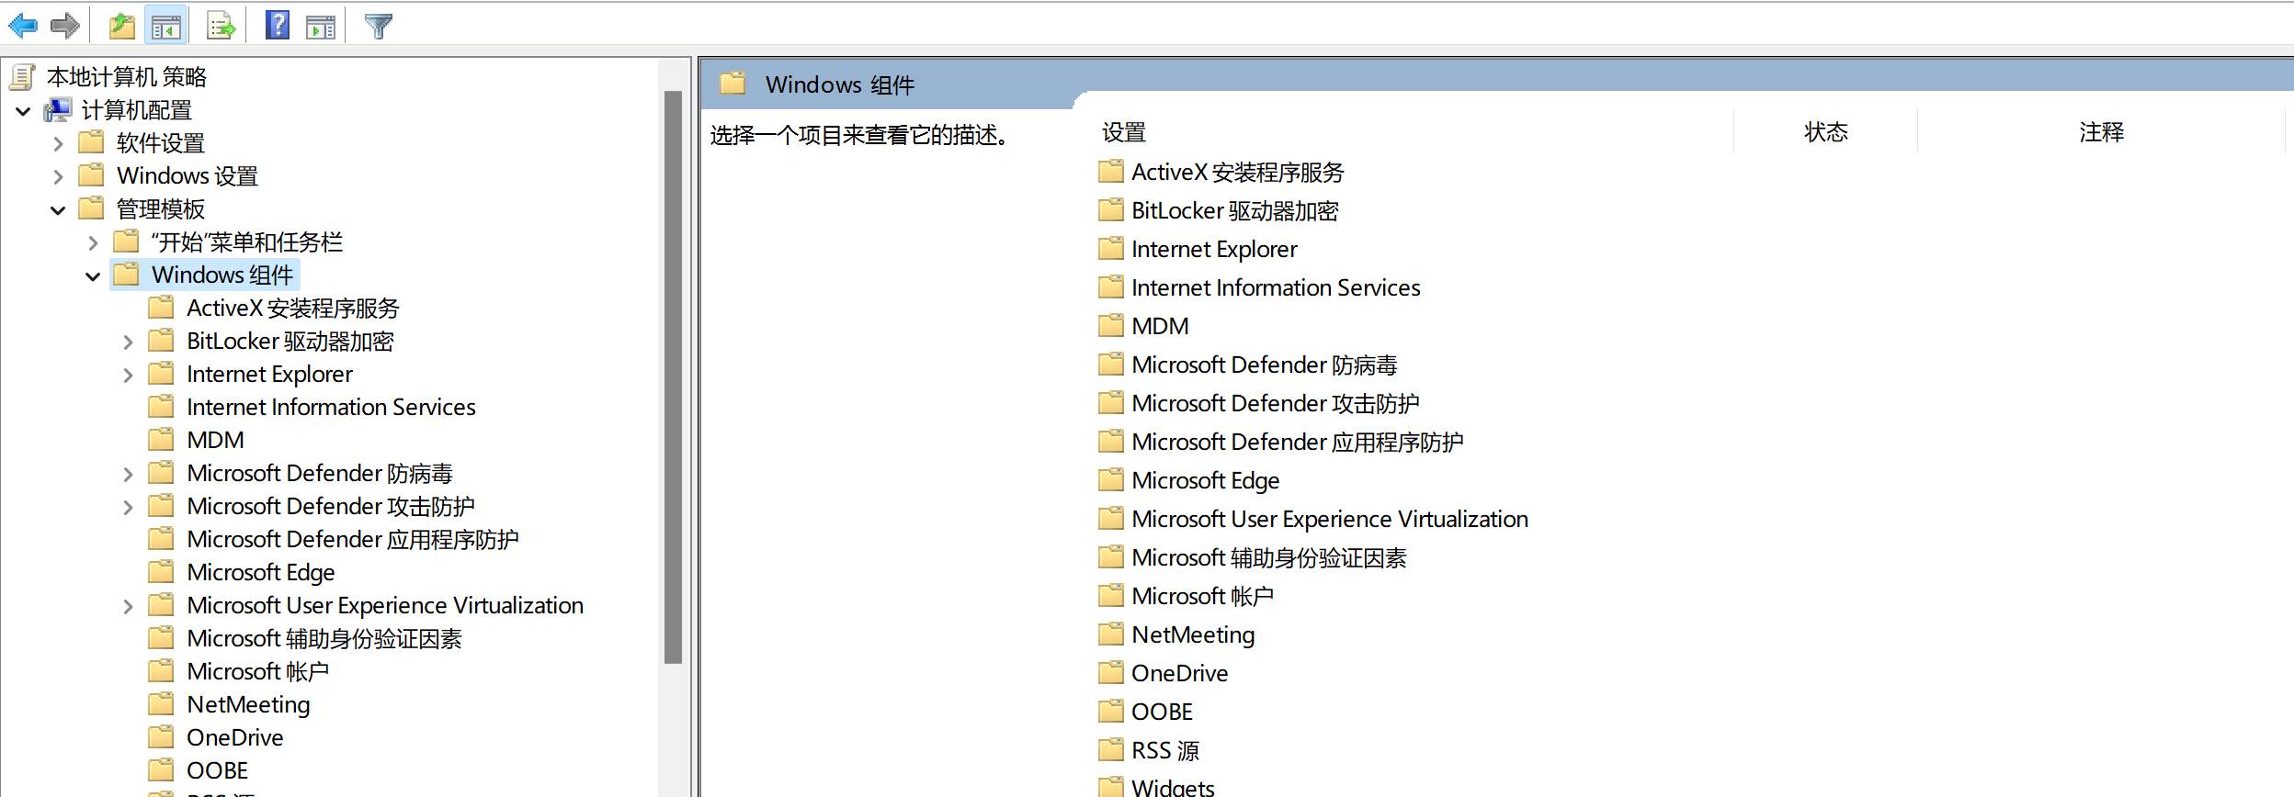Select Microsoft Defender 应用程序防护 in the tree
Screen dimensions: 2294x797
click(x=352, y=539)
